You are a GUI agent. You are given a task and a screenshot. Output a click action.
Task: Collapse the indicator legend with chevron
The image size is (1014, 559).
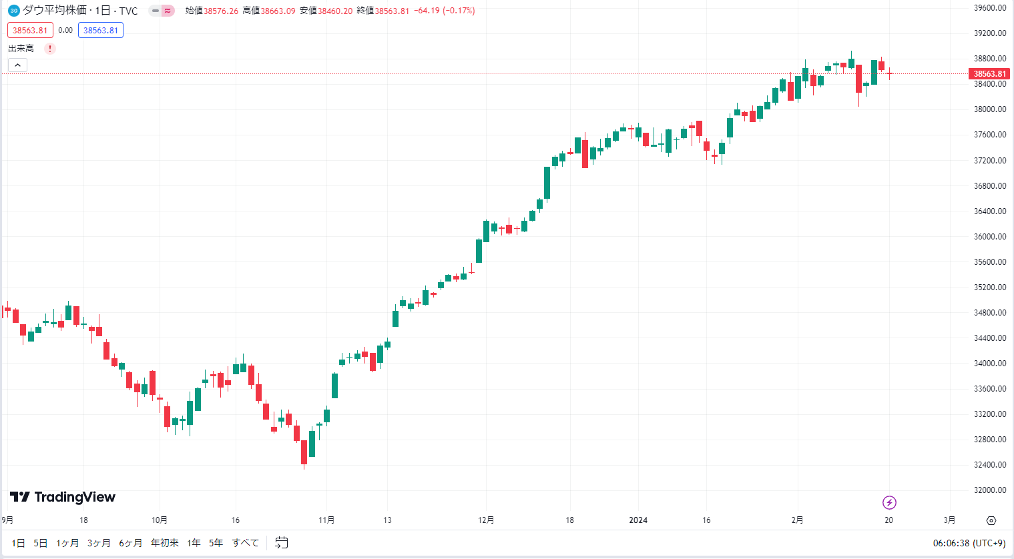coord(17,65)
